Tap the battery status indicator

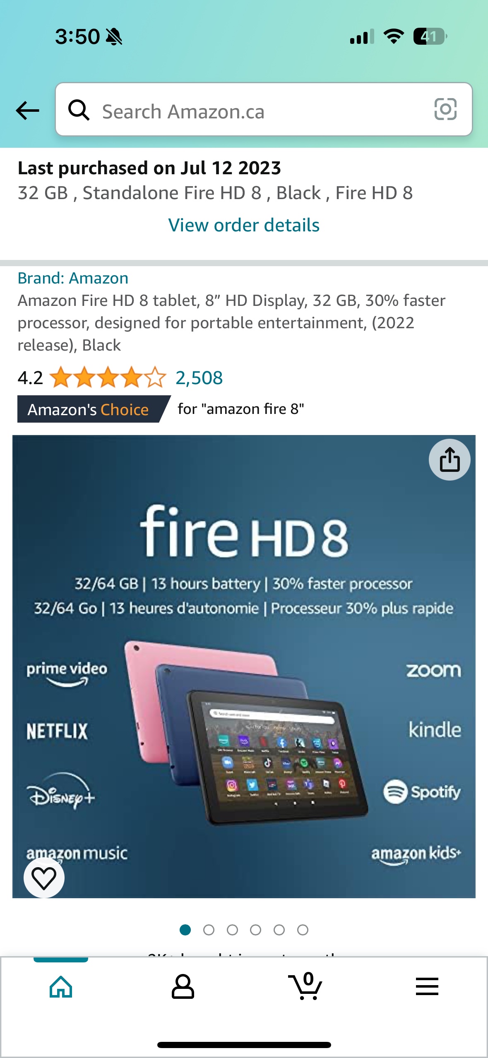tap(430, 36)
